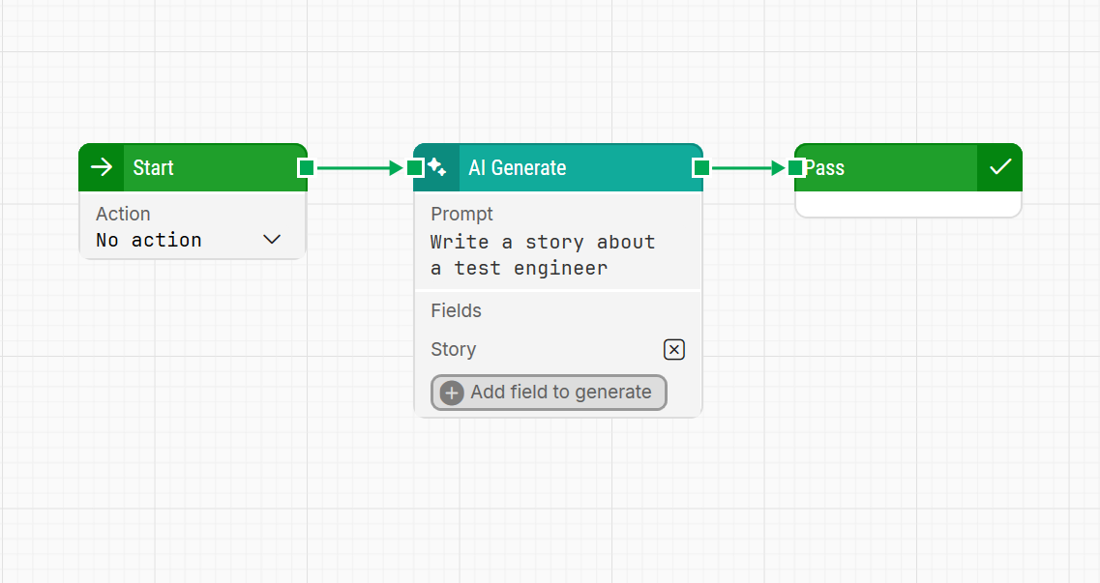1100x583 pixels.
Task: Select the Story field name
Action: (454, 350)
